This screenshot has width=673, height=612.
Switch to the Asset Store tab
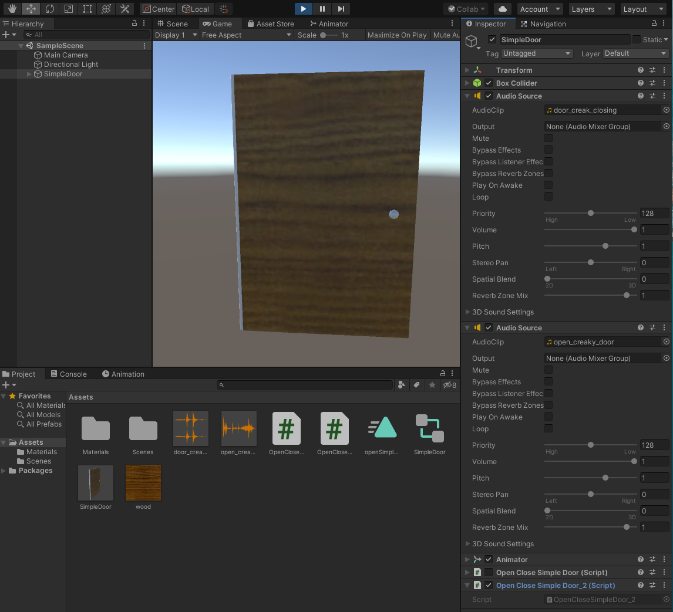click(271, 23)
